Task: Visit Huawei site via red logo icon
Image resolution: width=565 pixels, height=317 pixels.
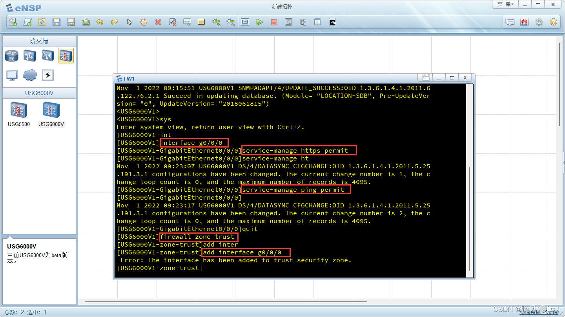Action: [525, 22]
